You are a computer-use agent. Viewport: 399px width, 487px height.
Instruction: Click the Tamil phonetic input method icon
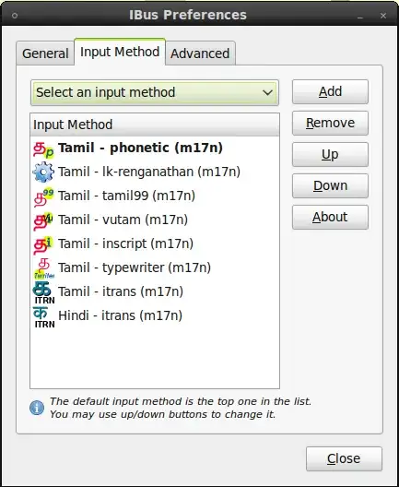click(43, 150)
